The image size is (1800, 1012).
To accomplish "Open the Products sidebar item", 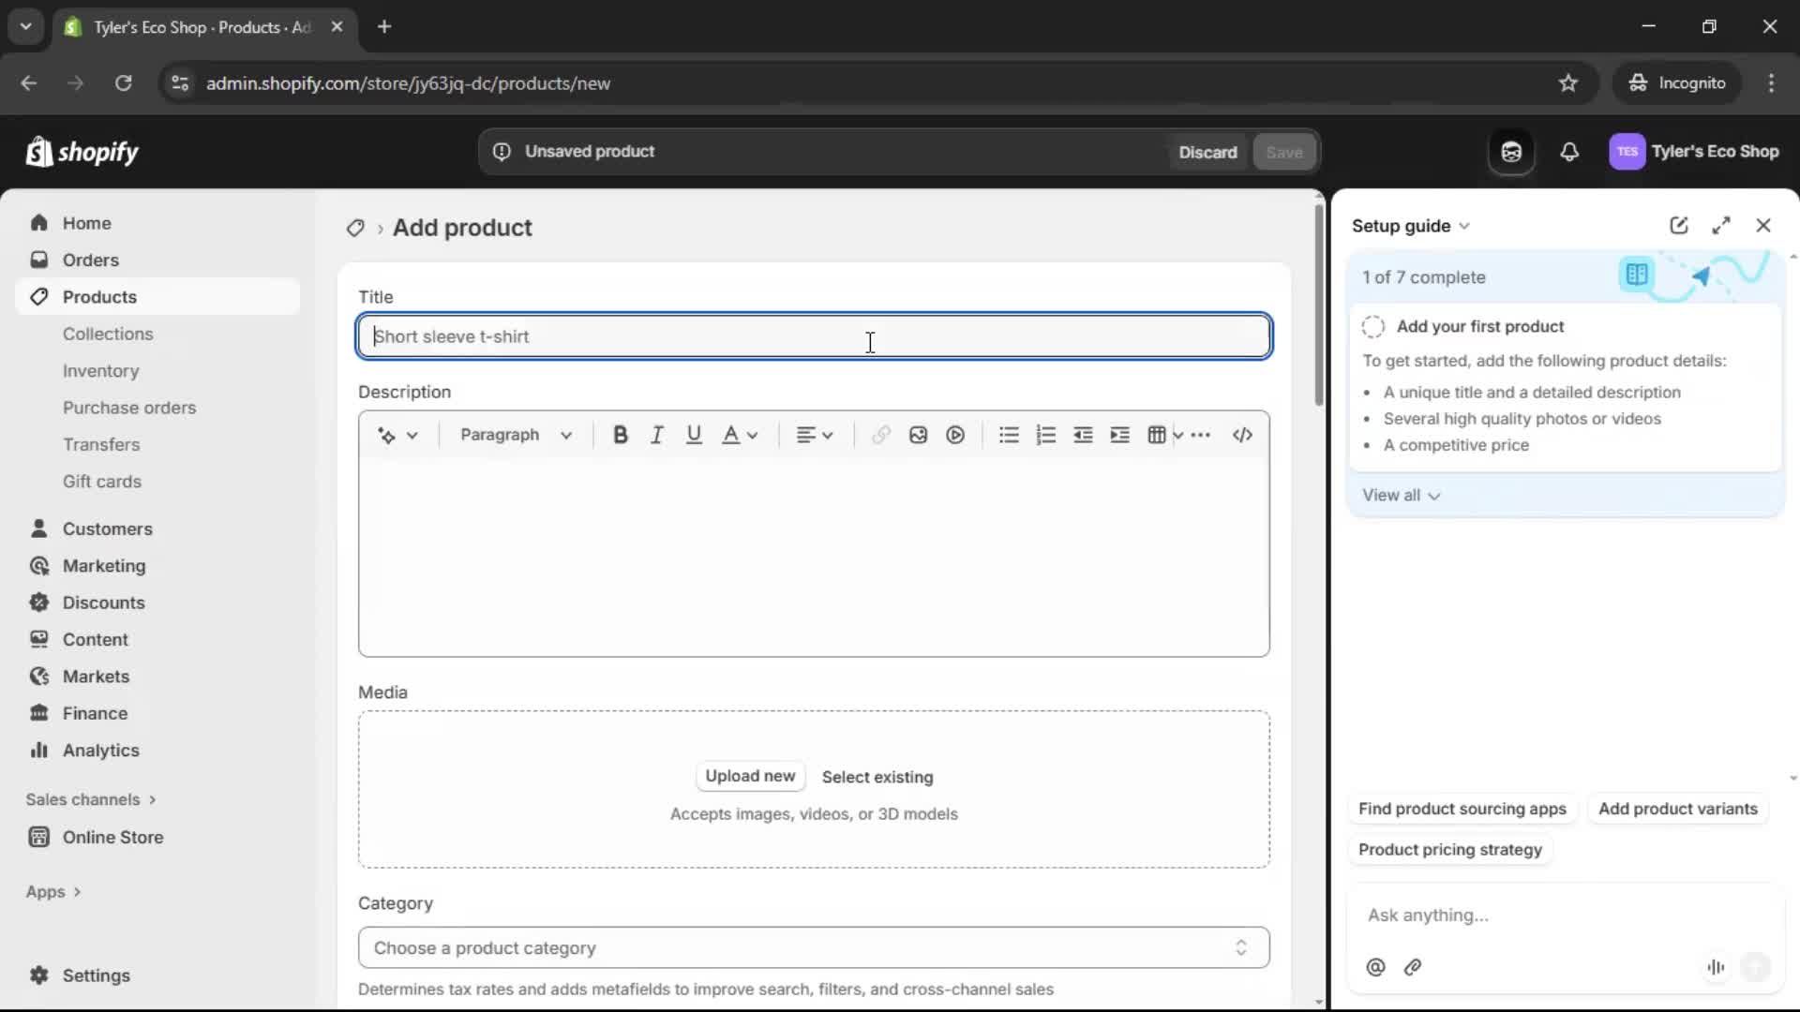I will [x=99, y=296].
